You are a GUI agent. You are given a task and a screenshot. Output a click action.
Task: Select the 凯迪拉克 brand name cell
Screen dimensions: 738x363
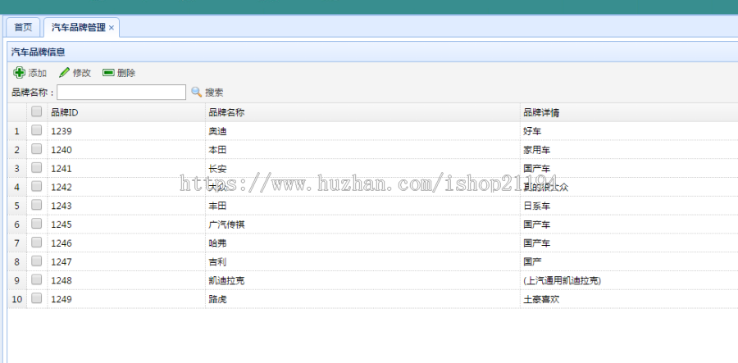tap(362, 280)
